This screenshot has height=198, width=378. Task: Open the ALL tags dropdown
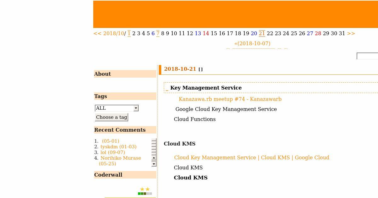pyautogui.click(x=117, y=108)
